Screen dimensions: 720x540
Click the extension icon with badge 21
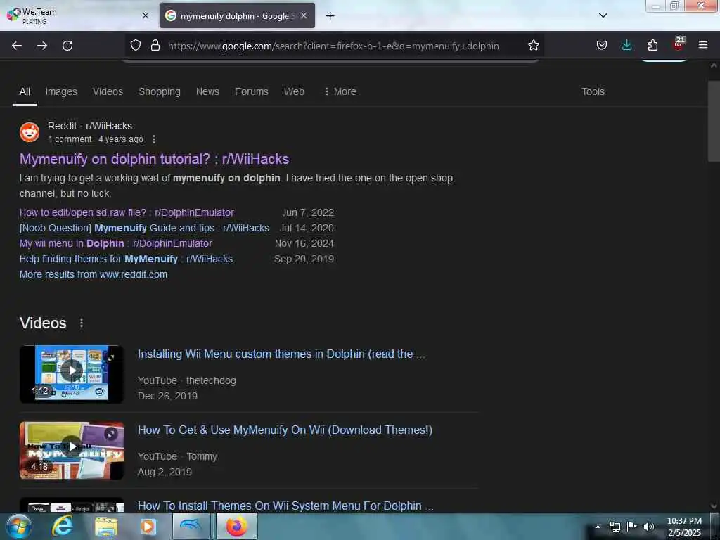click(679, 44)
